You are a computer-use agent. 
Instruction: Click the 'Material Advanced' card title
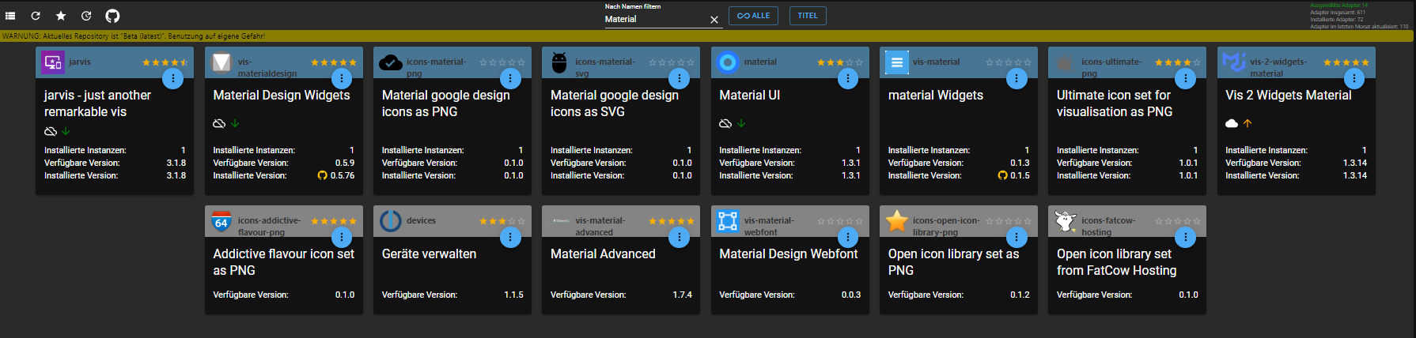pos(603,253)
